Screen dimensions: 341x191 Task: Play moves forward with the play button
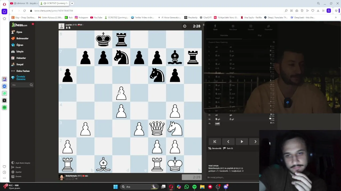click(x=242, y=142)
